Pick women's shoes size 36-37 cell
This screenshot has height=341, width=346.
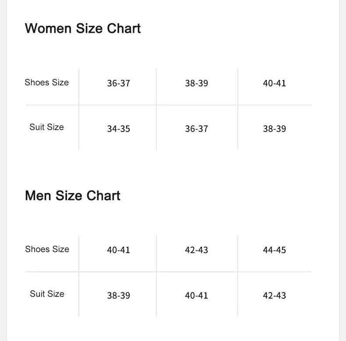[x=118, y=83]
